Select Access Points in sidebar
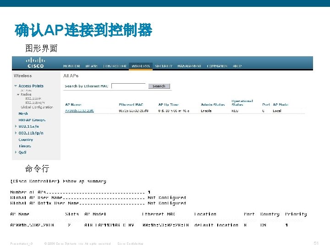The width and height of the screenshot is (330, 247). [x=31, y=86]
